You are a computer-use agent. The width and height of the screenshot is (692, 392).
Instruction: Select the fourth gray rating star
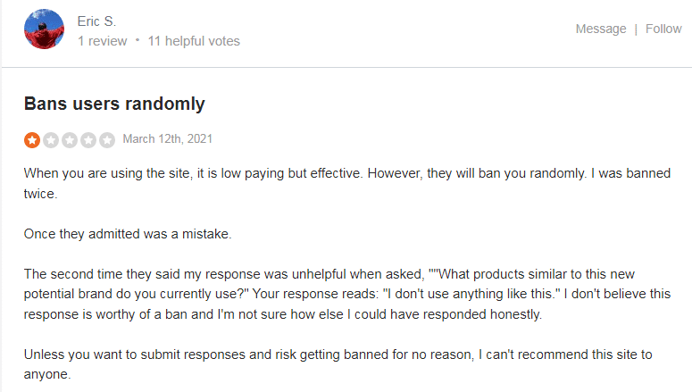(88, 140)
